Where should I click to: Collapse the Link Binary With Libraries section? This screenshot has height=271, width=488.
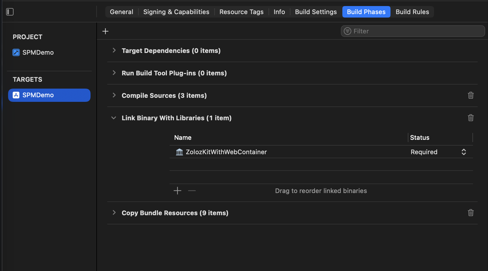114,118
